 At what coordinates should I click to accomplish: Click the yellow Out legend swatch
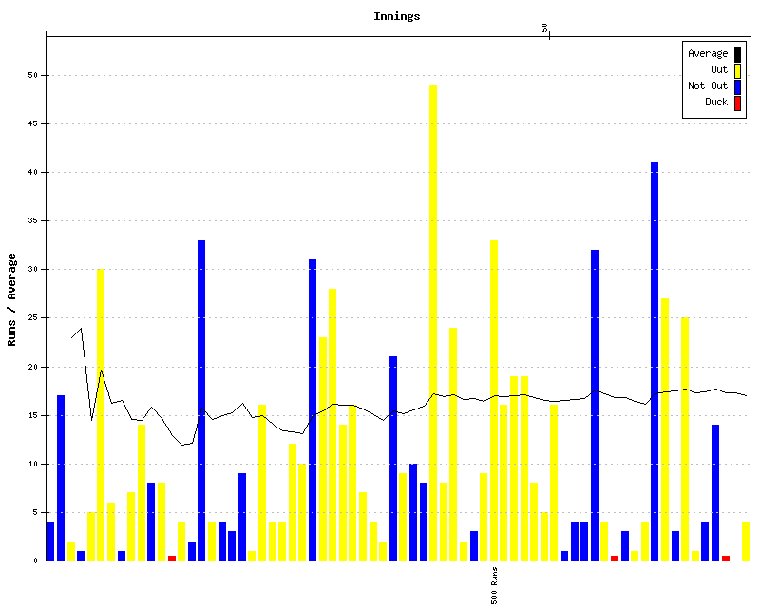pyautogui.click(x=737, y=70)
